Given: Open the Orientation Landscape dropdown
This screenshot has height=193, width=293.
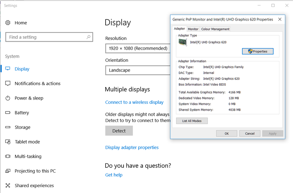Looking at the screenshot, I should [138, 70].
